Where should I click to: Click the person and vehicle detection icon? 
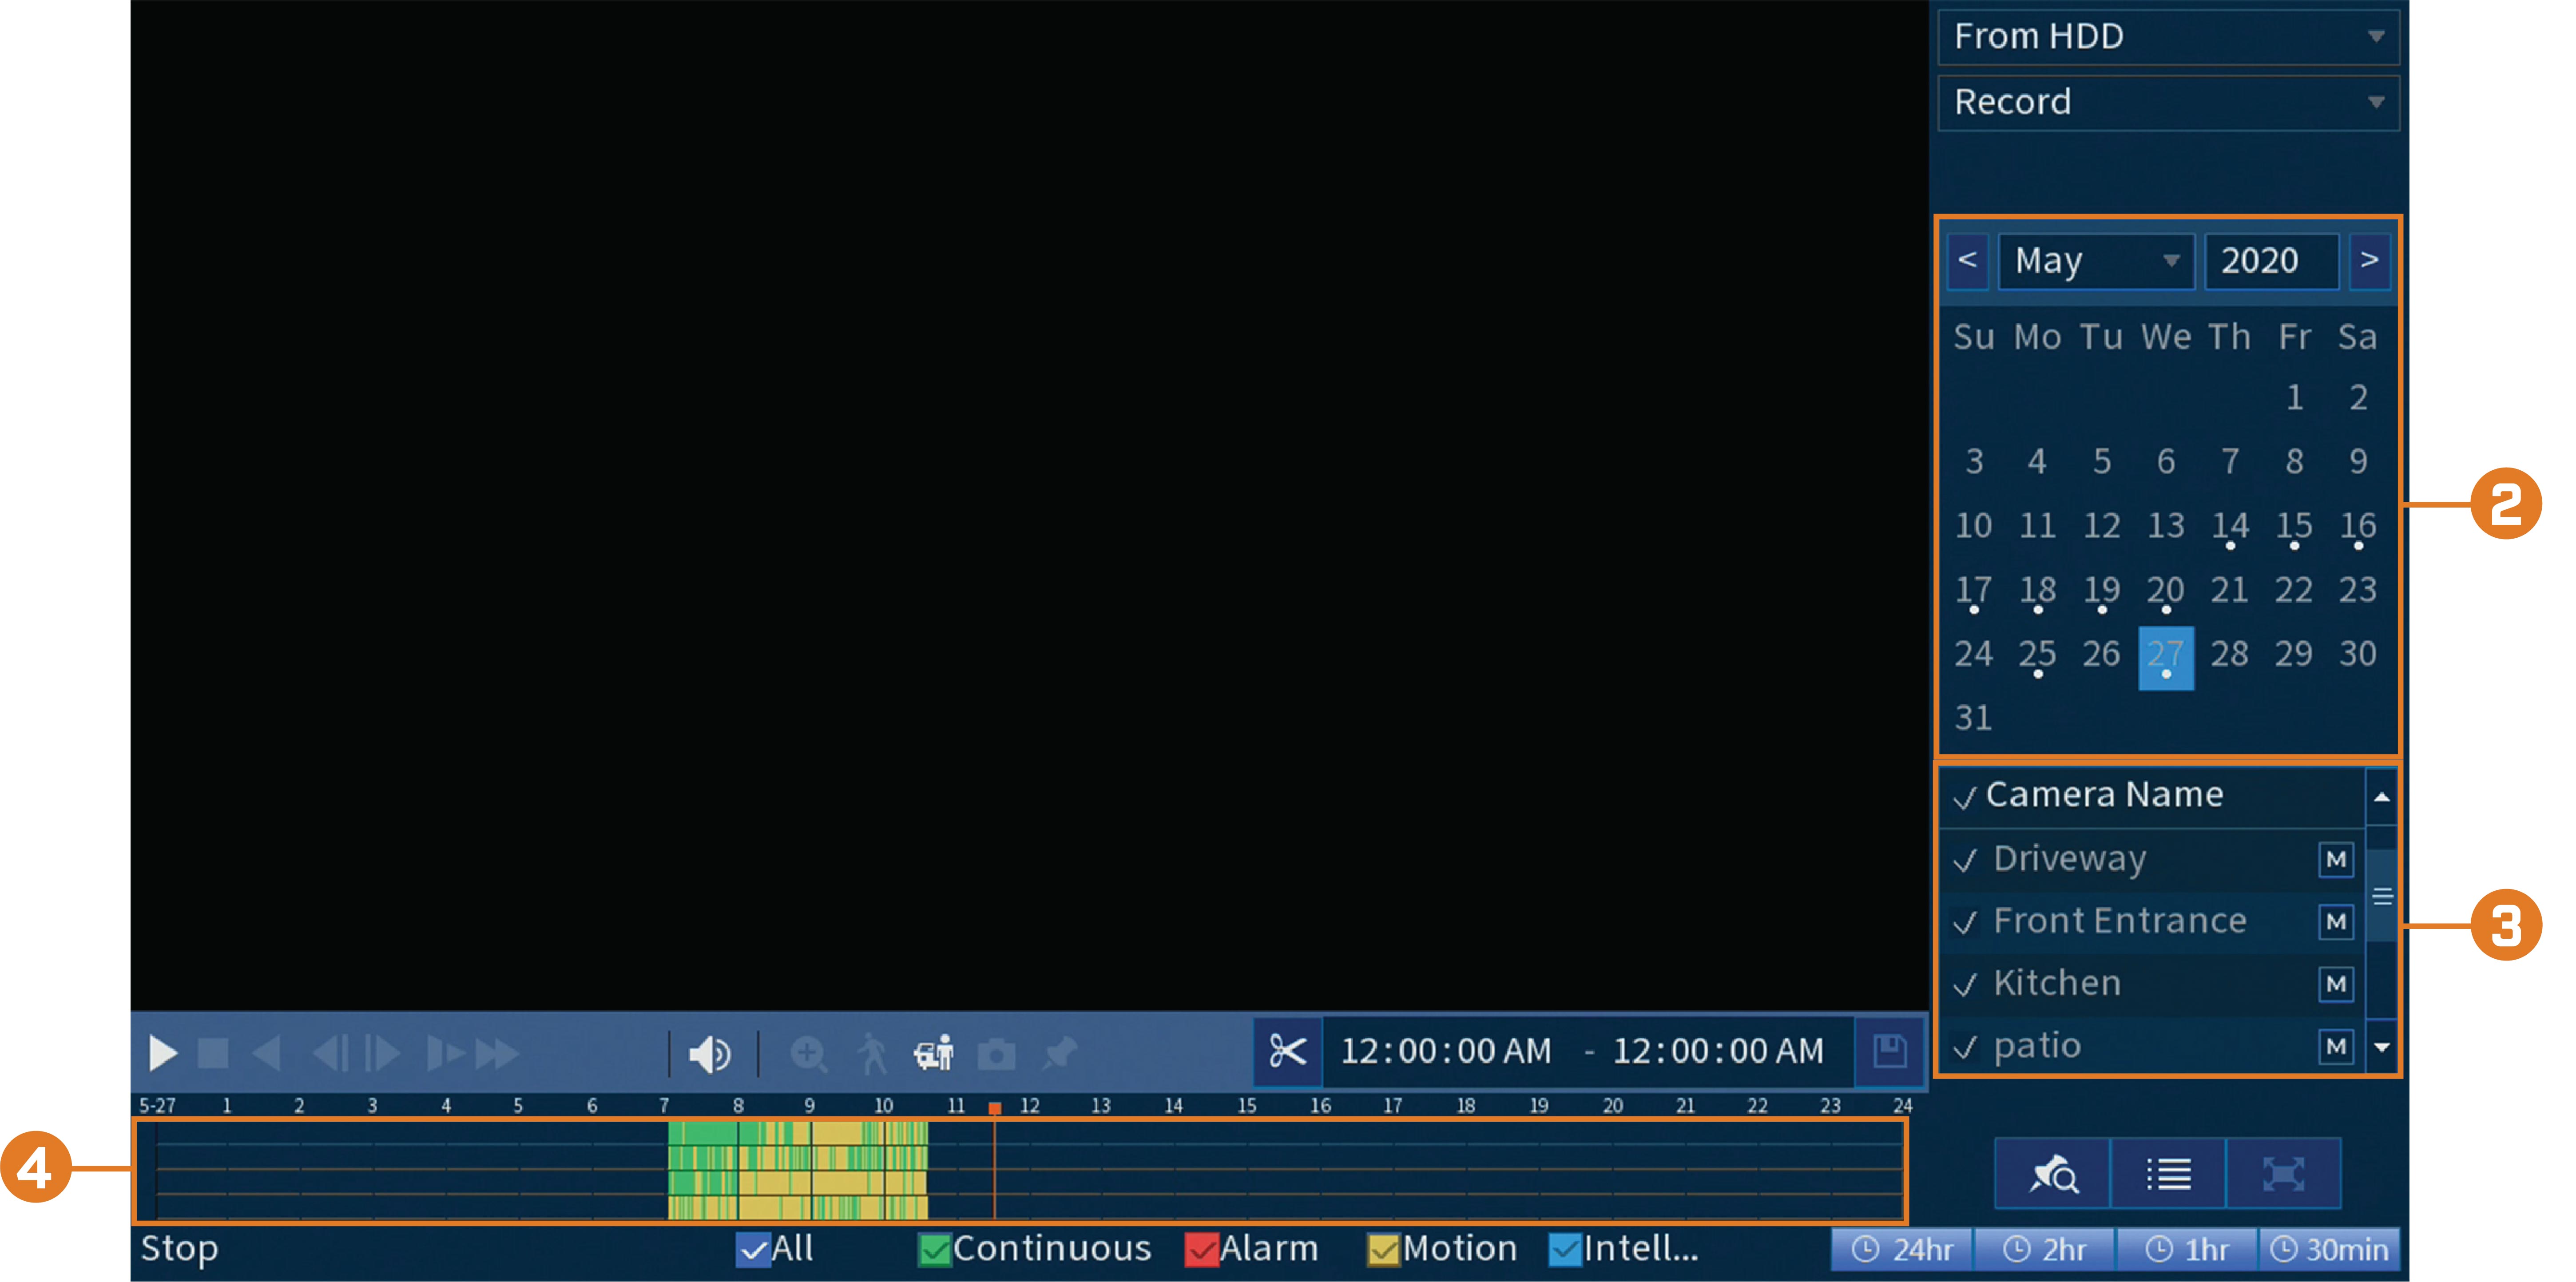934,1053
